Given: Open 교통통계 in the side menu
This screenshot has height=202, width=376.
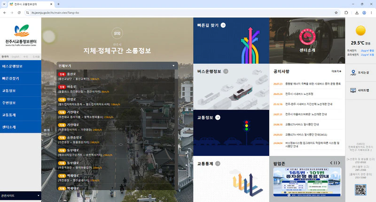Looking at the screenshot, I should 21,115.
